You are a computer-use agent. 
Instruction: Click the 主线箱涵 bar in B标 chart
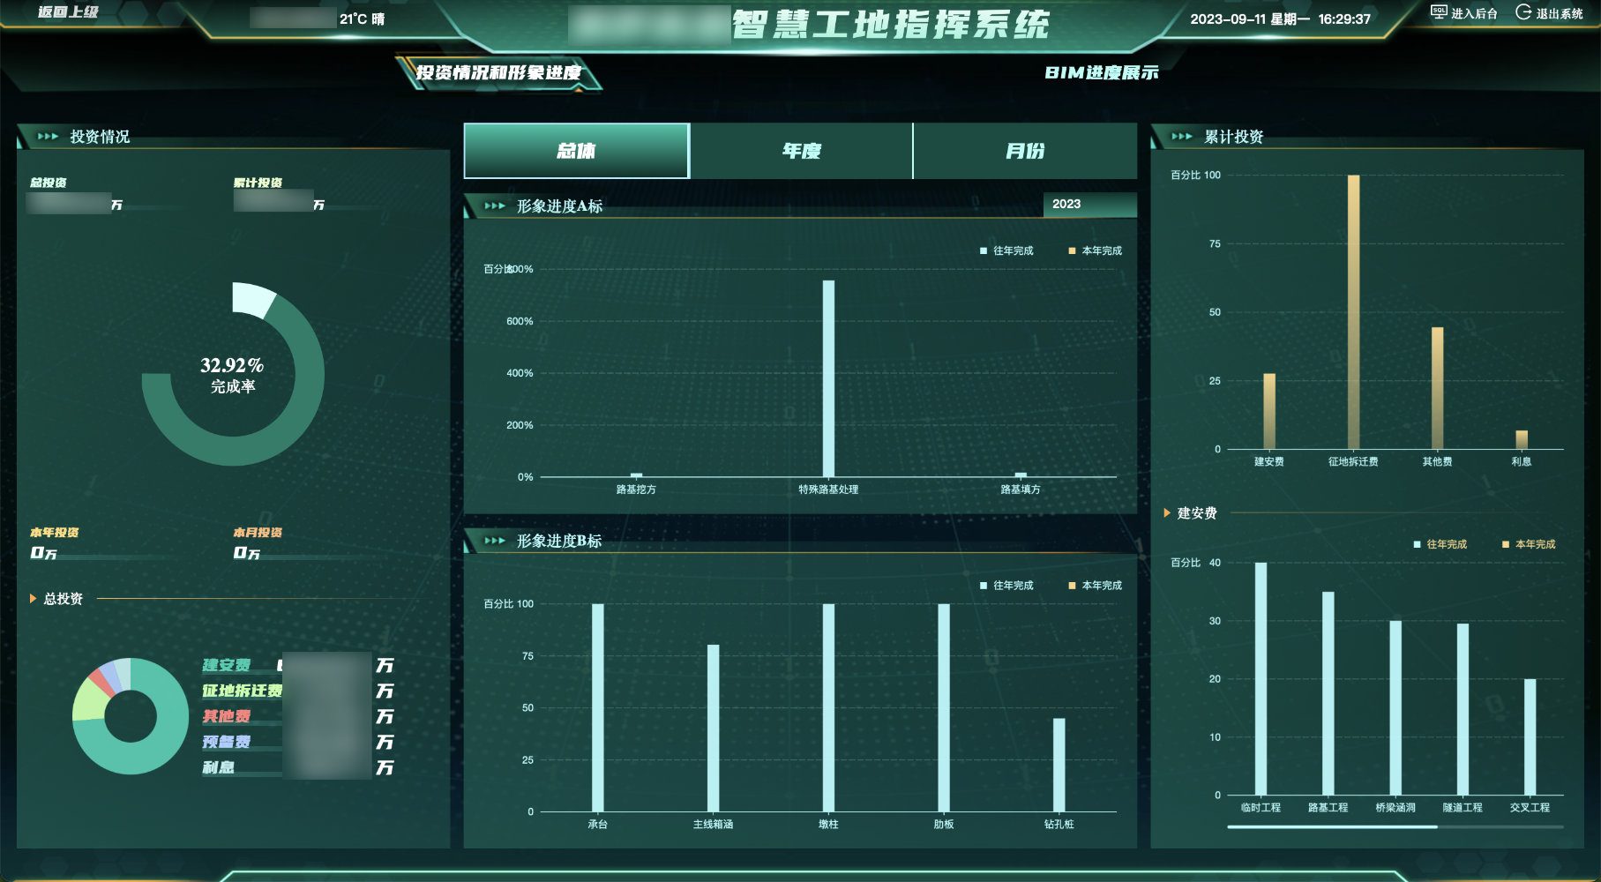(713, 729)
